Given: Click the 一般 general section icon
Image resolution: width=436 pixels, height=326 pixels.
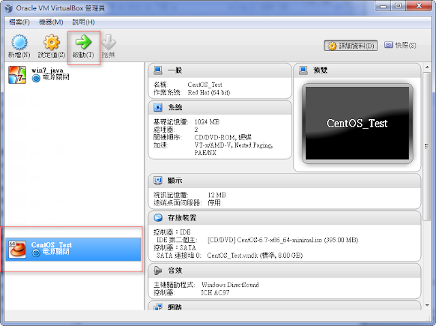Looking at the screenshot, I should point(158,70).
